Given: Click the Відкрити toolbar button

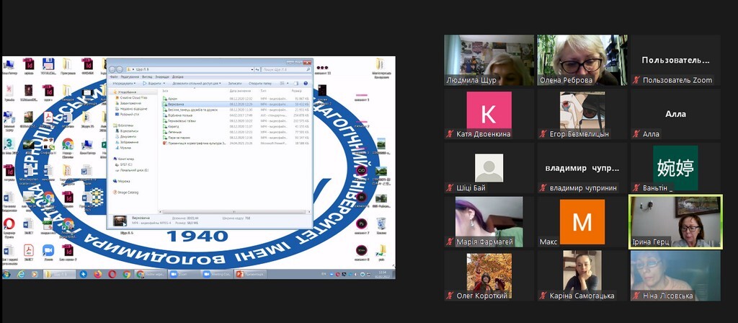Looking at the screenshot, I should [x=153, y=84].
